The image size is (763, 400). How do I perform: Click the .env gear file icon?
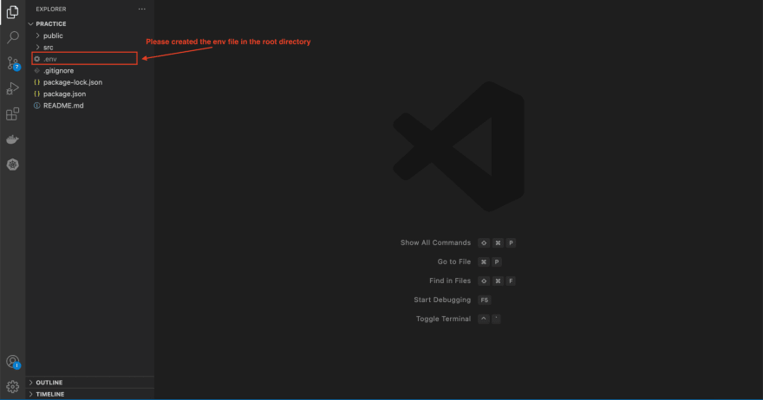click(37, 59)
